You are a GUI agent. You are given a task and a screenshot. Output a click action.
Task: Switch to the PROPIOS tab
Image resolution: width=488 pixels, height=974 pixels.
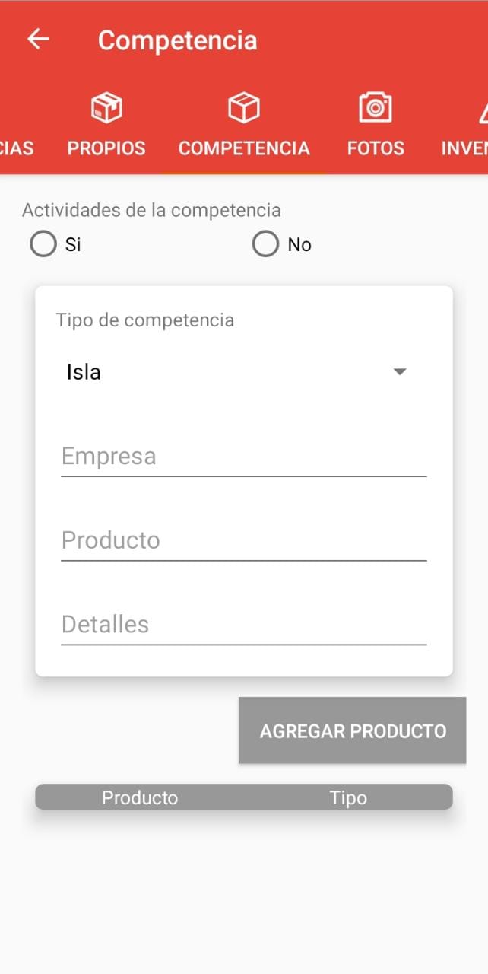pyautogui.click(x=106, y=148)
